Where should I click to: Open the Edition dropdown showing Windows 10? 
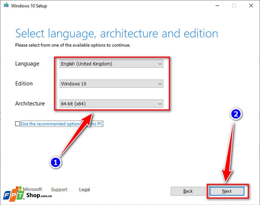point(111,84)
